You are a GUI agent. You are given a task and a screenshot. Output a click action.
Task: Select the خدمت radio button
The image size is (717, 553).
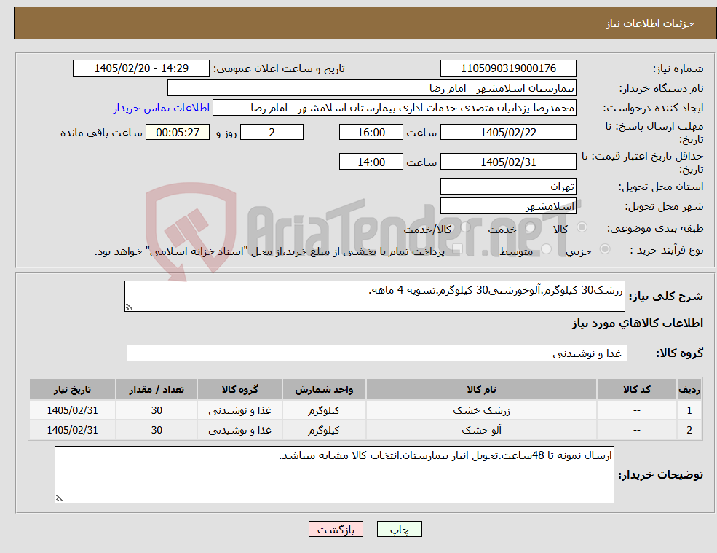(x=531, y=227)
